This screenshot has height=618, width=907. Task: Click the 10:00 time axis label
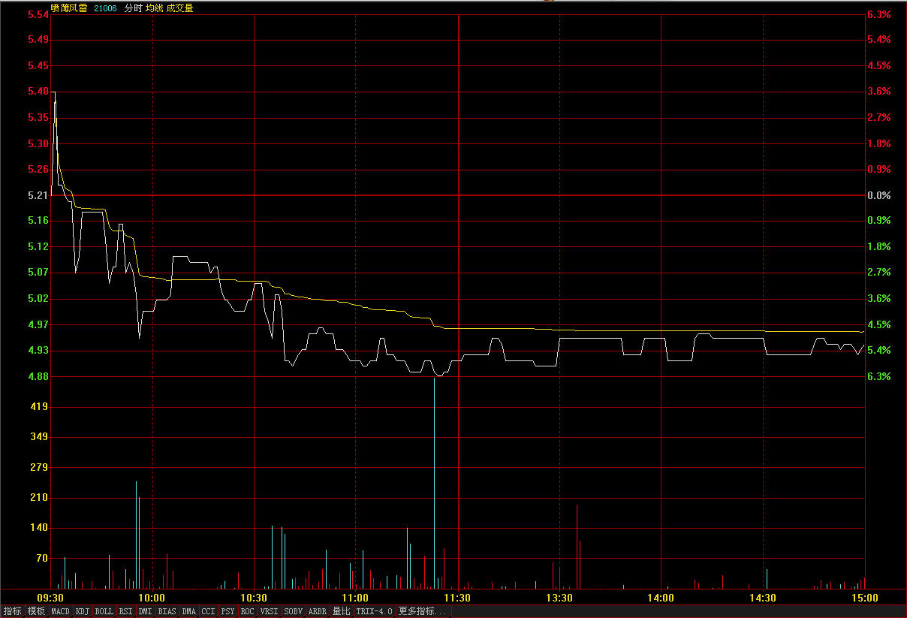tap(152, 598)
